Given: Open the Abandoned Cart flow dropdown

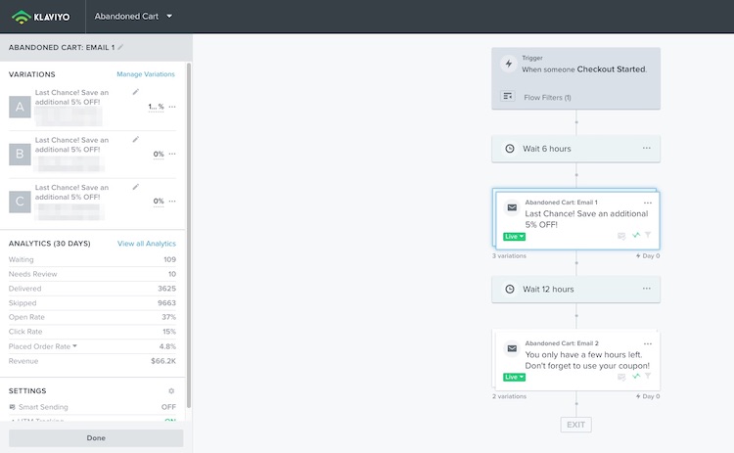Looking at the screenshot, I should [133, 17].
